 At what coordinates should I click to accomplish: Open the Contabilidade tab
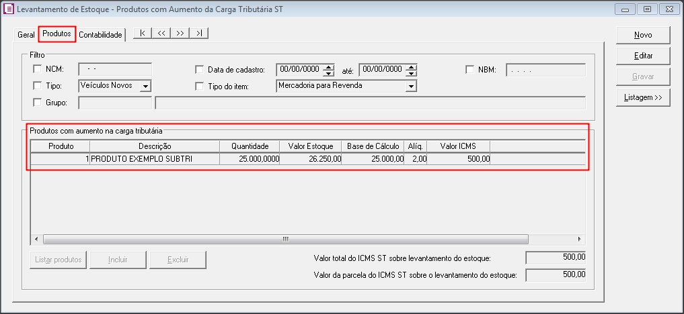click(100, 35)
